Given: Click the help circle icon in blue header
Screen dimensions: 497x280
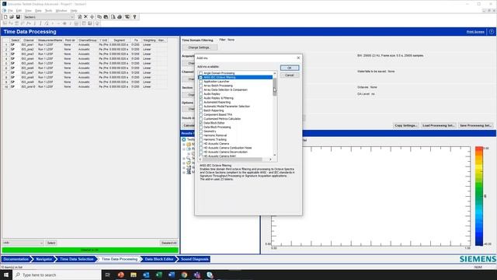Looking at the screenshot, I should [492, 32].
